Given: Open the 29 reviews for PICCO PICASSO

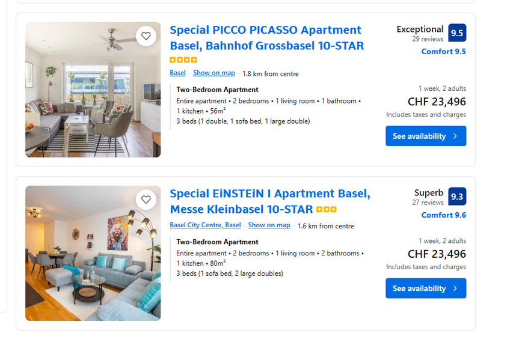Looking at the screenshot, I should (x=428, y=39).
